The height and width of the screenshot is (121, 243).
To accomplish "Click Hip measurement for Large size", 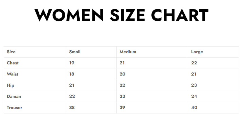I will click(194, 85).
